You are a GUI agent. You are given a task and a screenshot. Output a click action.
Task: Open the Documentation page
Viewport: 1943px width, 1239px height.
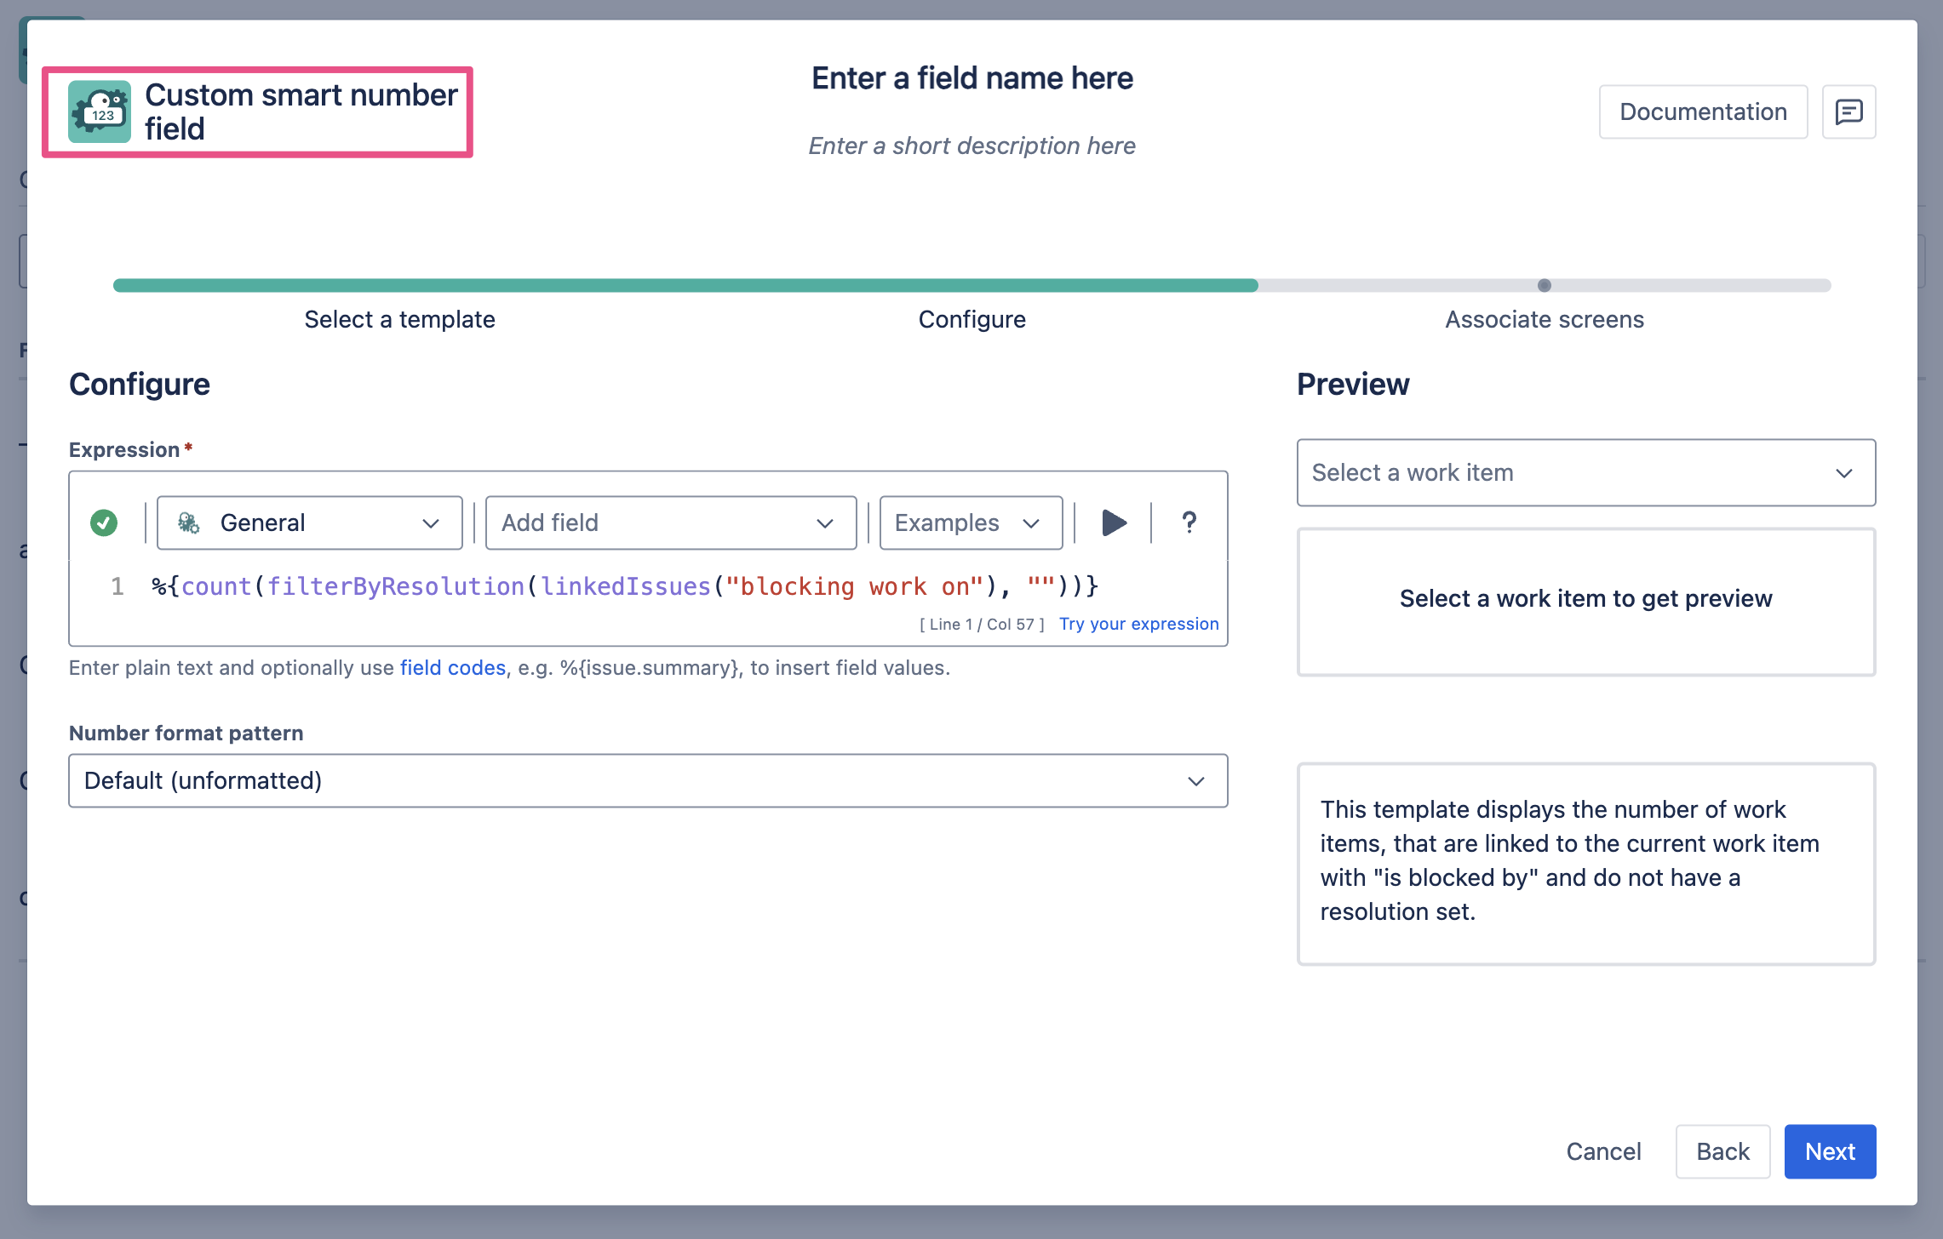(x=1703, y=111)
